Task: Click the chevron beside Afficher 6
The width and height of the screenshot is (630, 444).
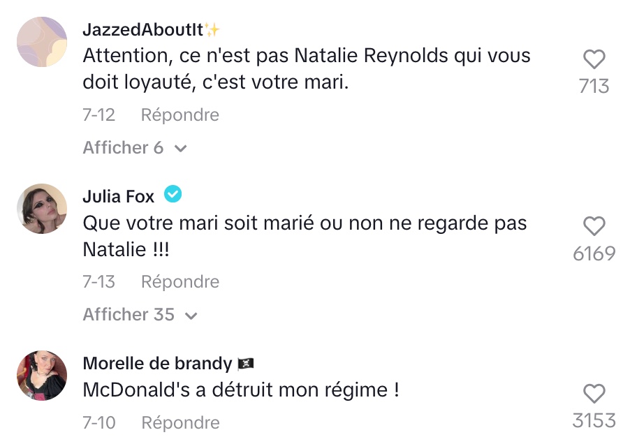Action: click(181, 149)
